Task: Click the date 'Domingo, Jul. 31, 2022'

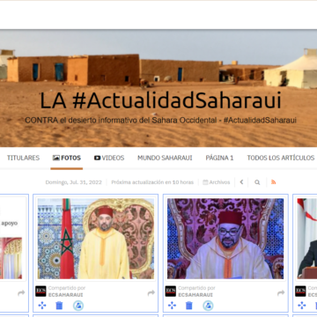Action: tap(73, 182)
